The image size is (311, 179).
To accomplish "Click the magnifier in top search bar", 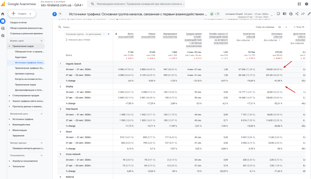I will pyautogui.click(x=92, y=4).
